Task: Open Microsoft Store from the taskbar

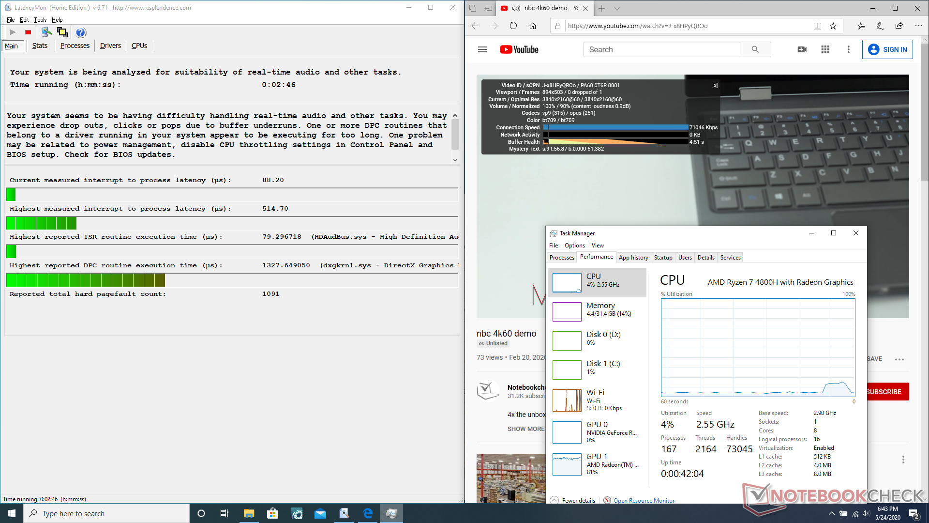Action: [x=272, y=513]
